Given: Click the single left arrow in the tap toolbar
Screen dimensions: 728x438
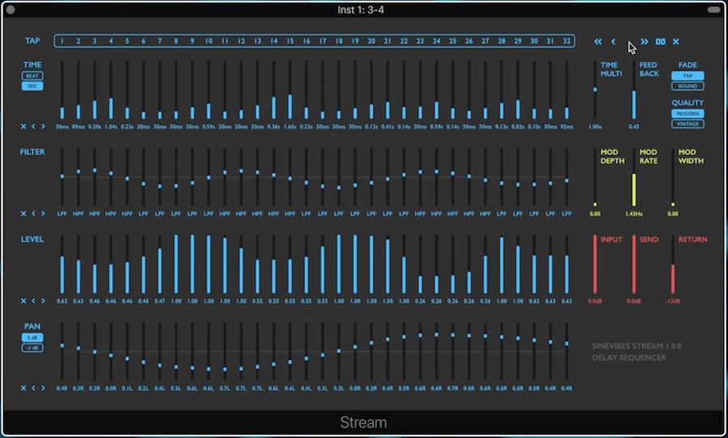Looking at the screenshot, I should (x=613, y=41).
